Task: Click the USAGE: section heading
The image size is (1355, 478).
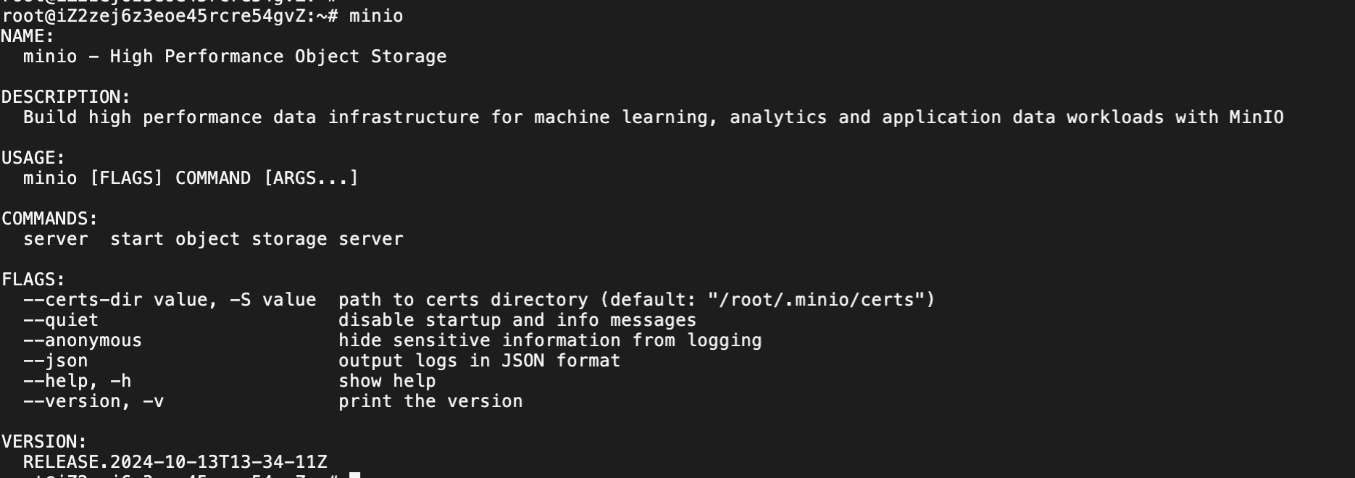Action: (x=33, y=158)
